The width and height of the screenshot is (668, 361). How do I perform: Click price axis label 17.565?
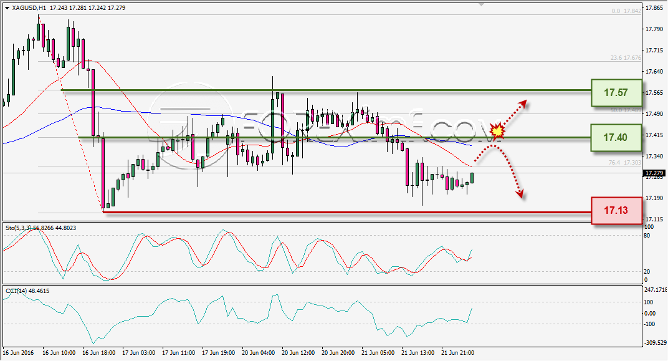tap(654, 93)
